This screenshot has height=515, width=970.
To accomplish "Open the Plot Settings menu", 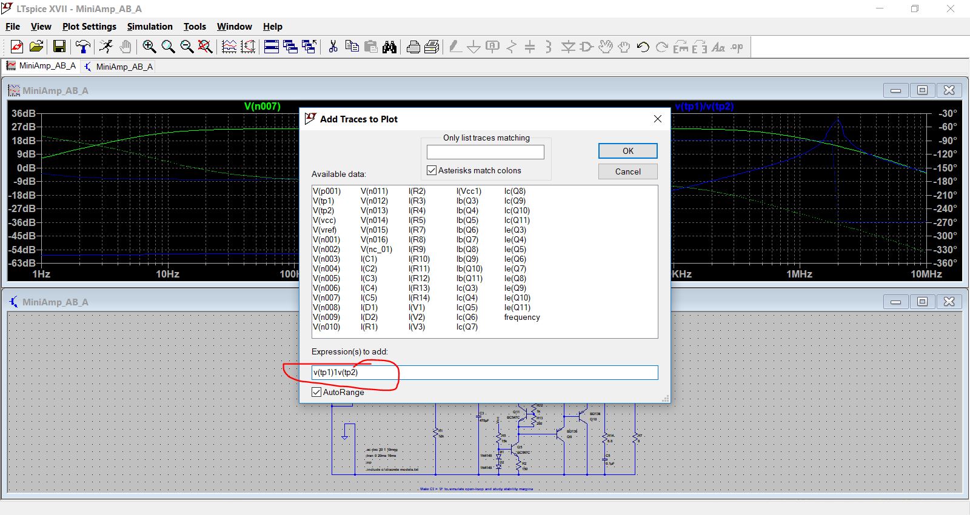I will 89,27.
